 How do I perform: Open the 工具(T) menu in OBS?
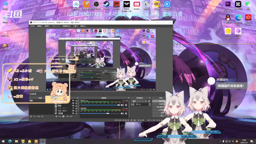point(76,26)
